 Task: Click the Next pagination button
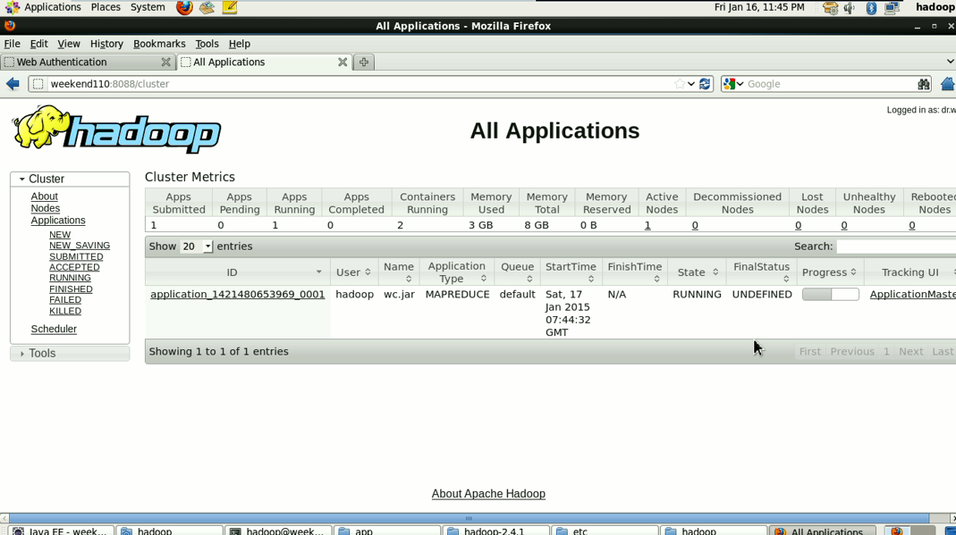911,352
